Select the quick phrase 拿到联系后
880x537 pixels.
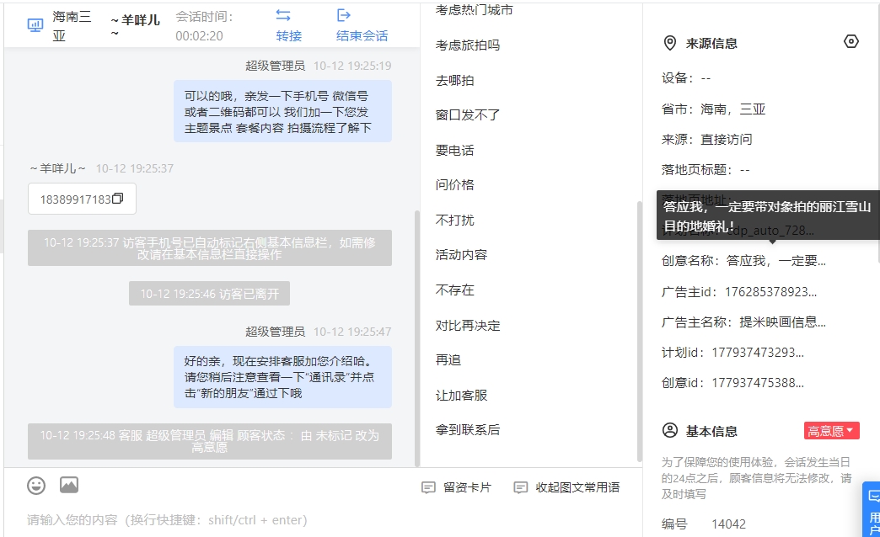468,430
